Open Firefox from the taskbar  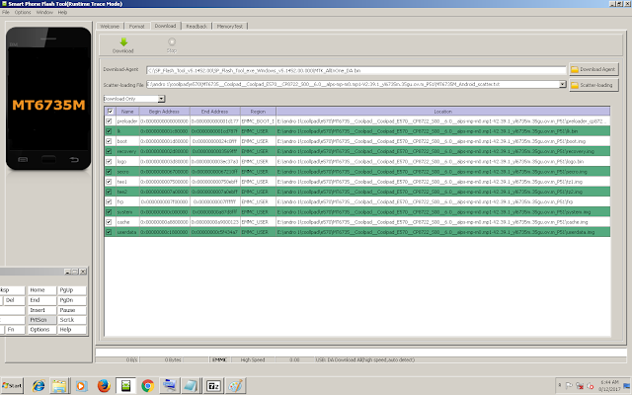(x=104, y=386)
